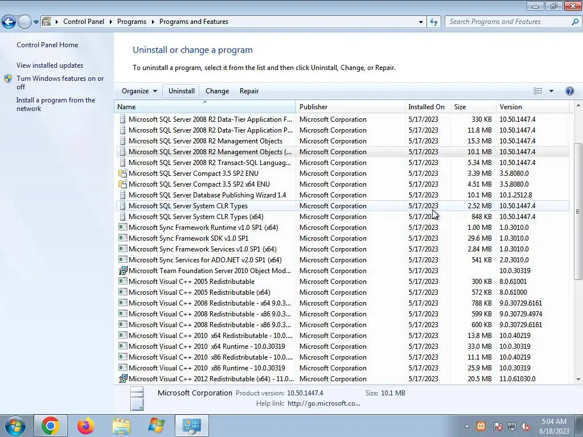This screenshot has height=437, width=583.
Task: Sort by the Publisher column header
Action: [x=350, y=106]
